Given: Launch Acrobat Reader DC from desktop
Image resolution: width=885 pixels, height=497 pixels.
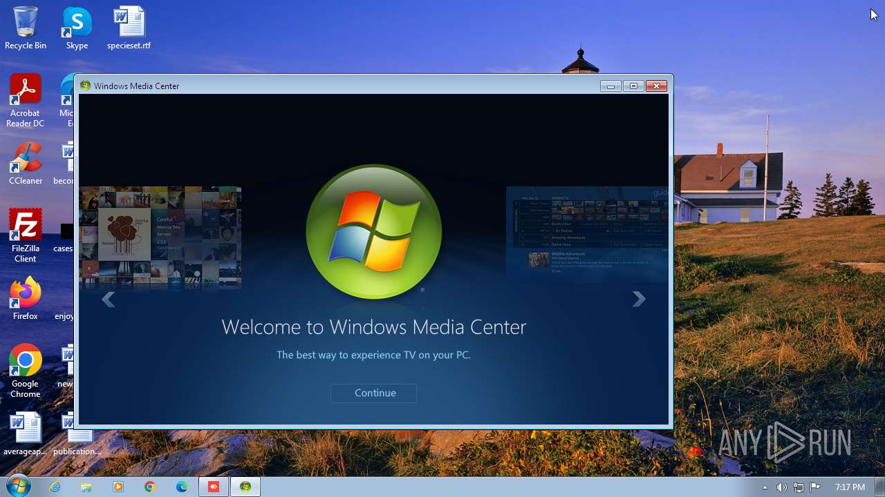Looking at the screenshot, I should (x=26, y=101).
